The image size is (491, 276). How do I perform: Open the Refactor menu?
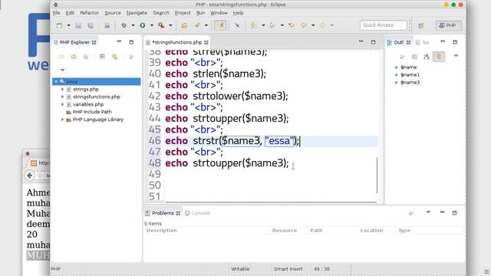[x=90, y=13]
